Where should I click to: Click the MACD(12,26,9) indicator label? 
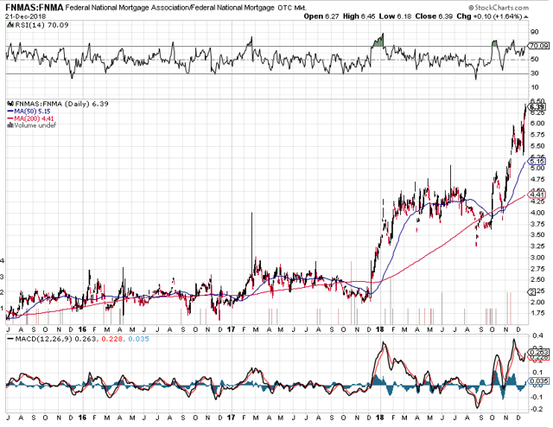click(x=45, y=339)
